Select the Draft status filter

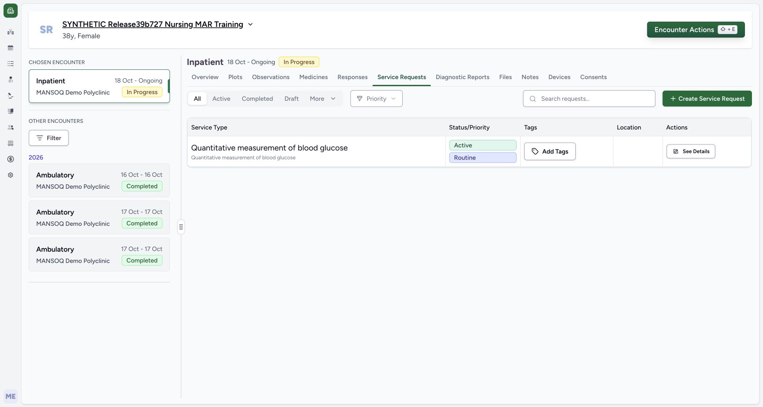coord(291,99)
